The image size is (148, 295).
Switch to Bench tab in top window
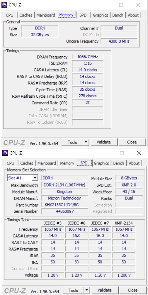coord(118,15)
